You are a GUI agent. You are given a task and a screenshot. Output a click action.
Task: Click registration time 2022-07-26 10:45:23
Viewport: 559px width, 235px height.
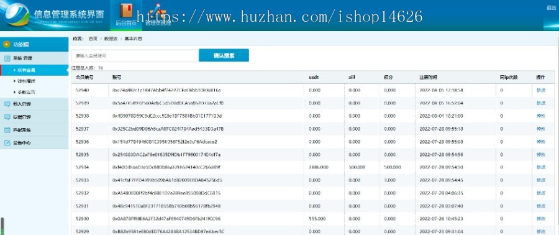click(441, 219)
